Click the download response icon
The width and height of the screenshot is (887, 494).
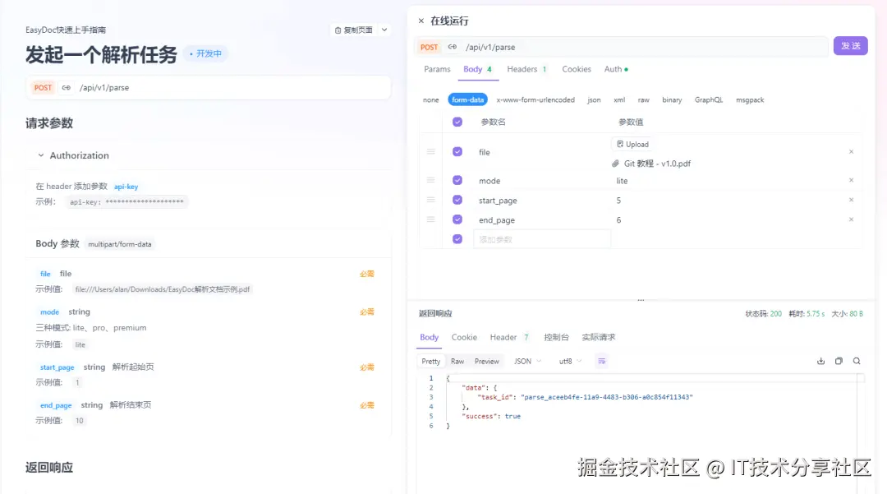[820, 360]
